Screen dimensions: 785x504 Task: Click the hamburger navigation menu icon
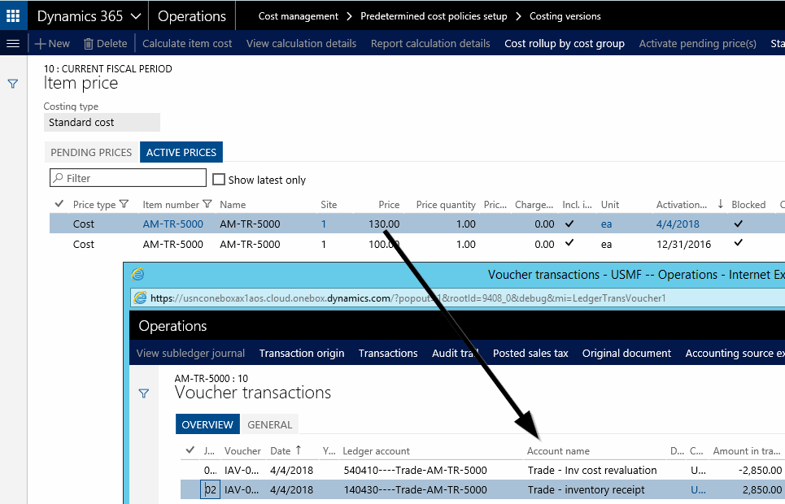(13, 43)
